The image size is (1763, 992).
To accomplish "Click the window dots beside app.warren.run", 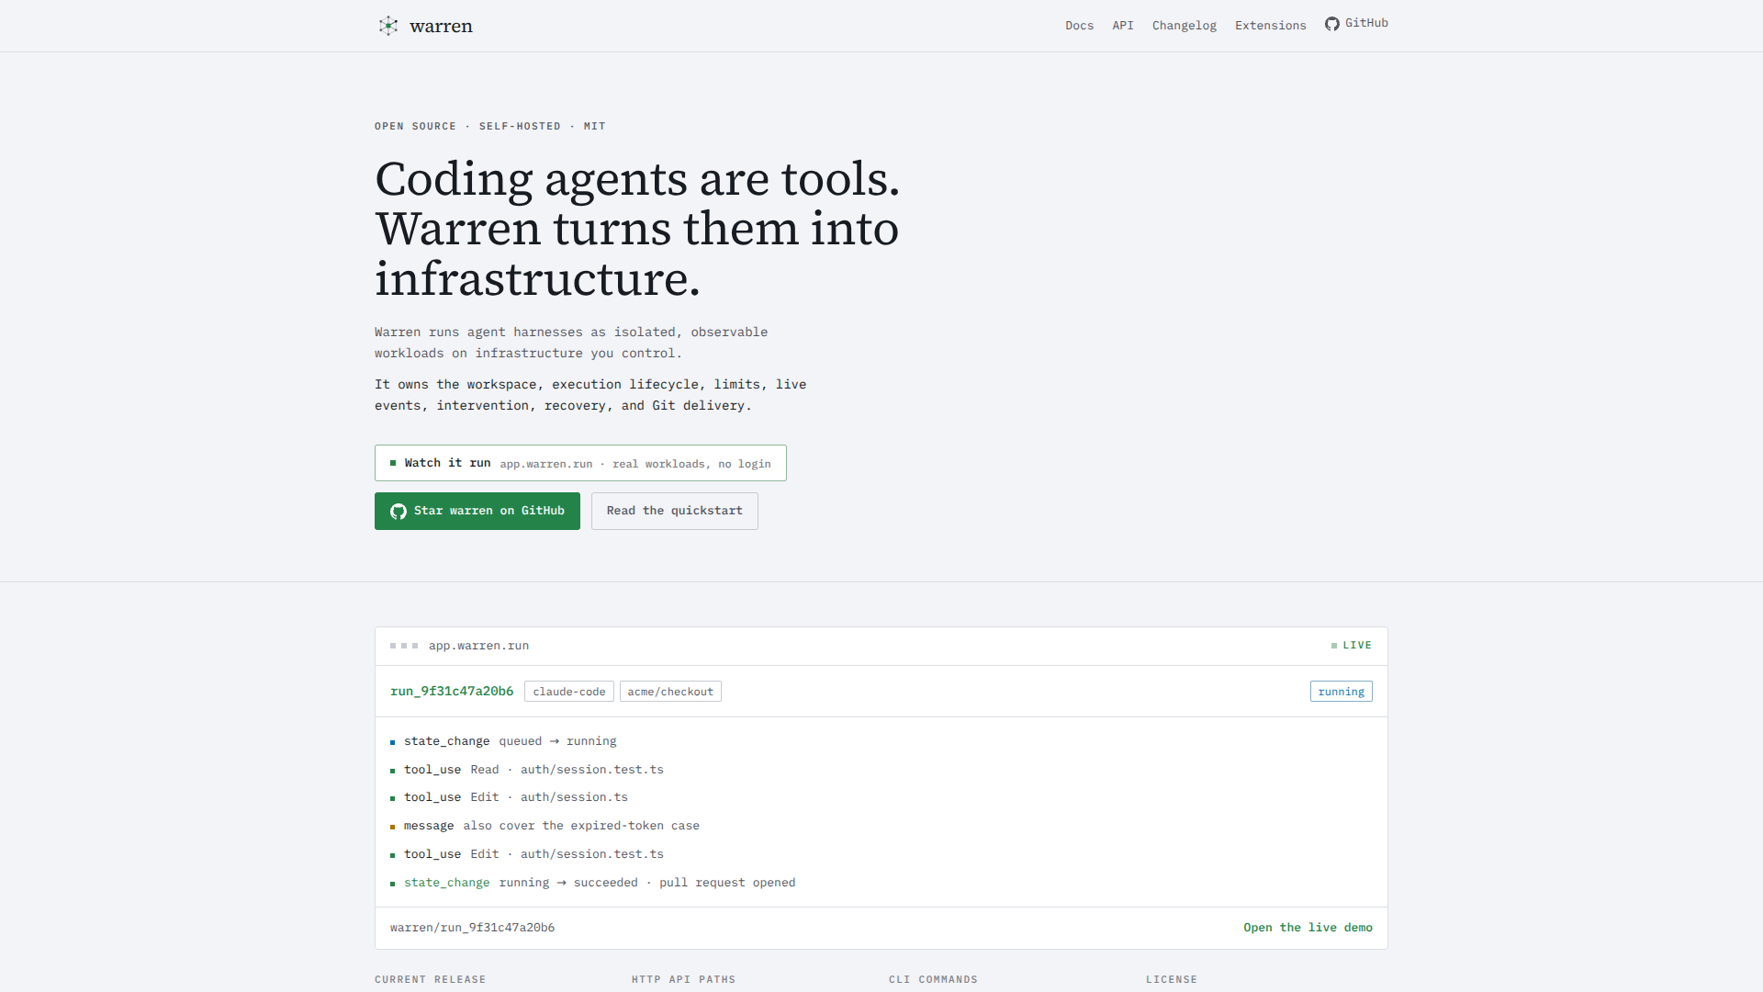I will pyautogui.click(x=404, y=646).
